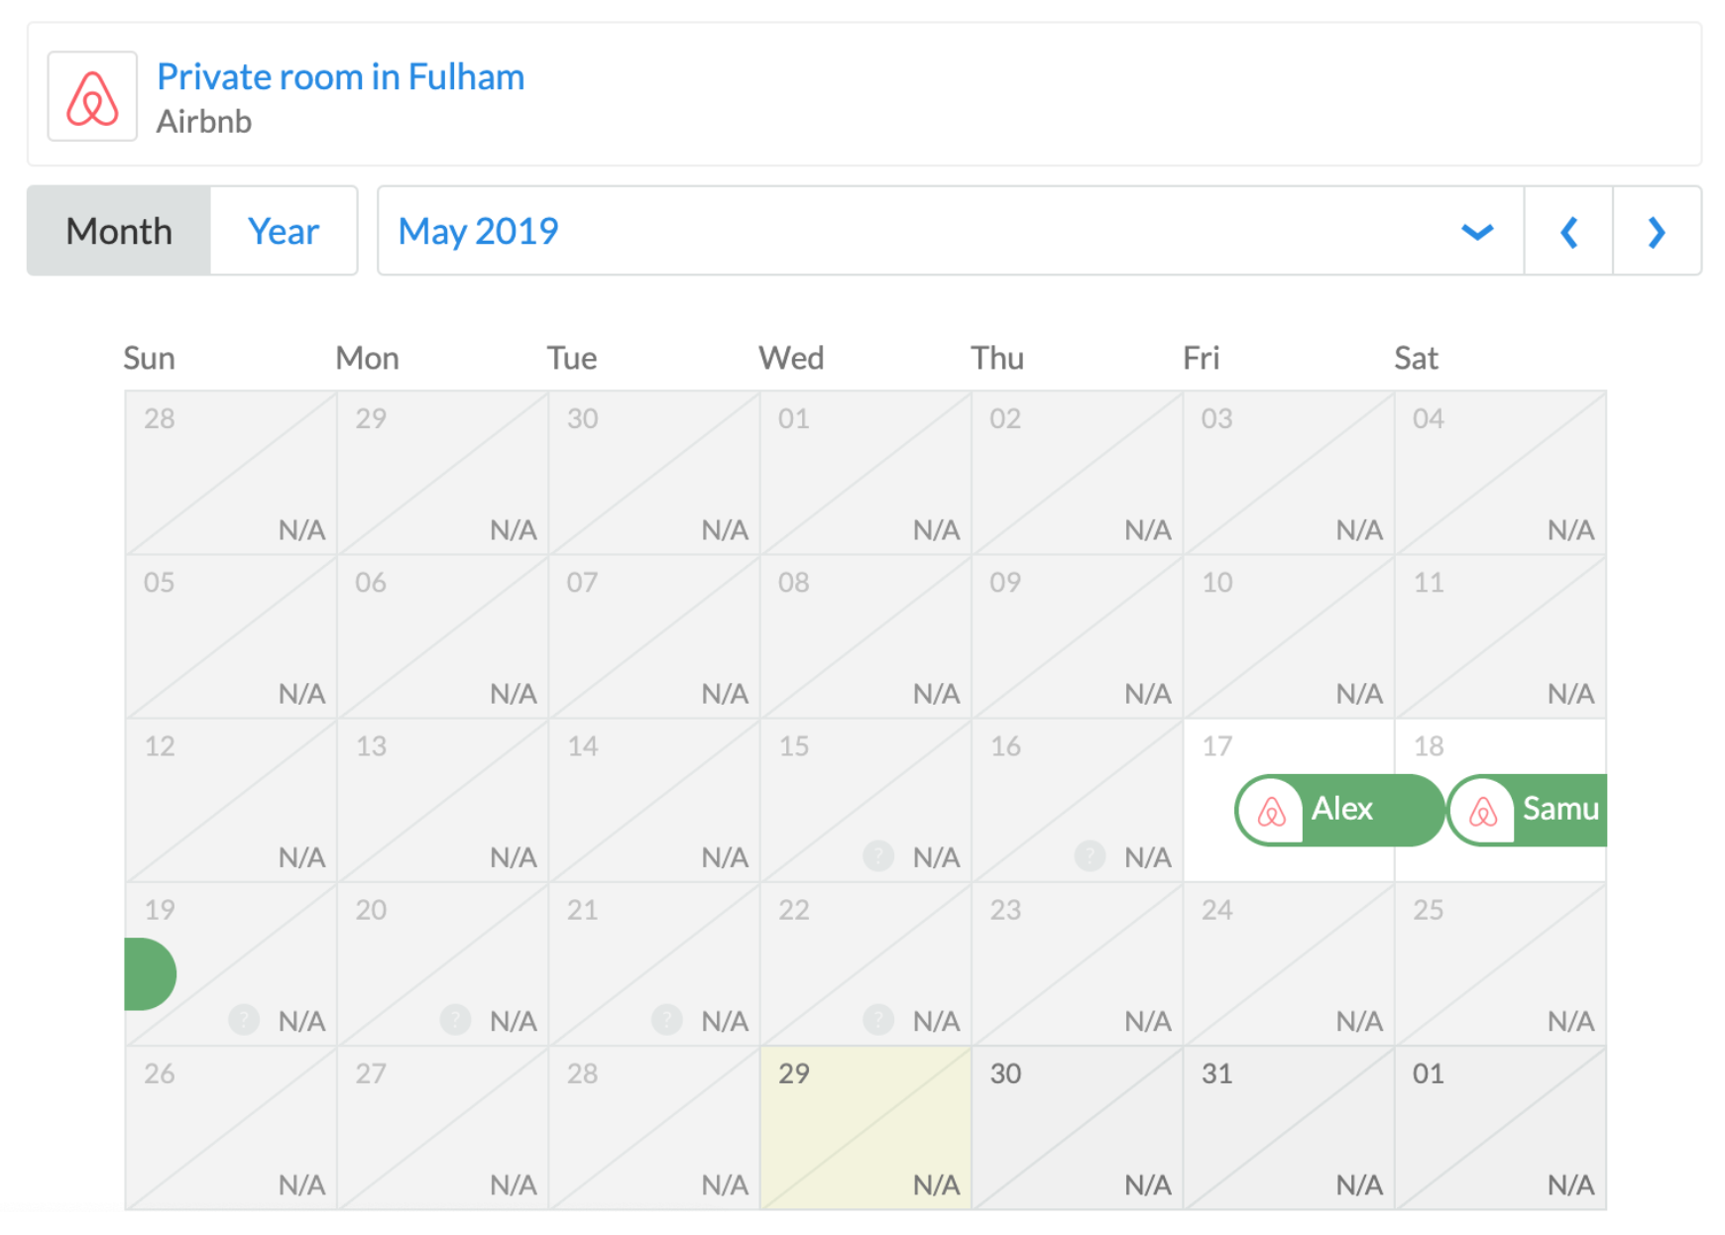Select highlighted date cell 29

865,1128
